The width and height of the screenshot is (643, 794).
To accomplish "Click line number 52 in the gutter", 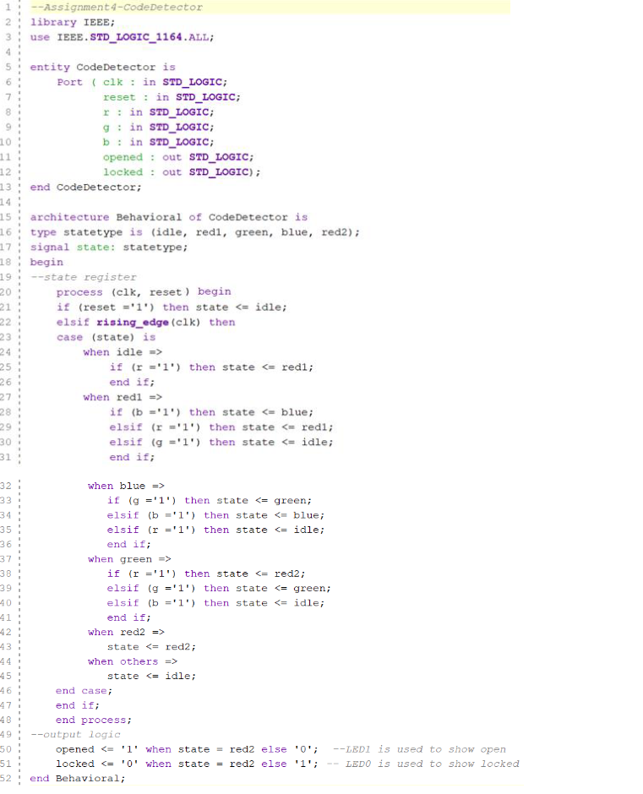I will (7, 778).
